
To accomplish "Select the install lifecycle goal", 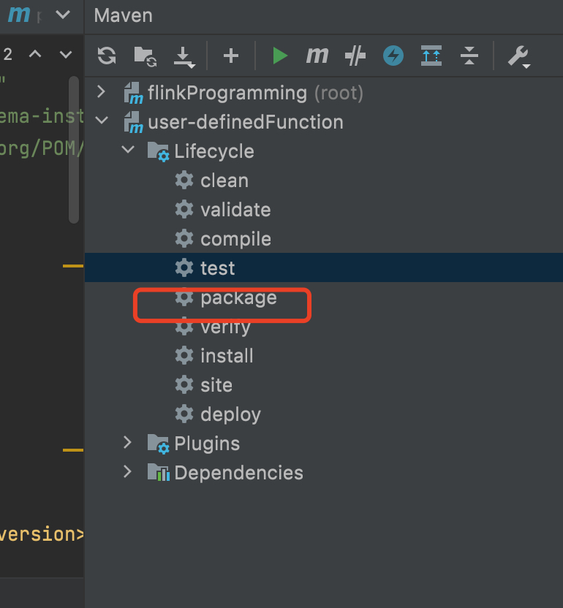I will [324, 356].
